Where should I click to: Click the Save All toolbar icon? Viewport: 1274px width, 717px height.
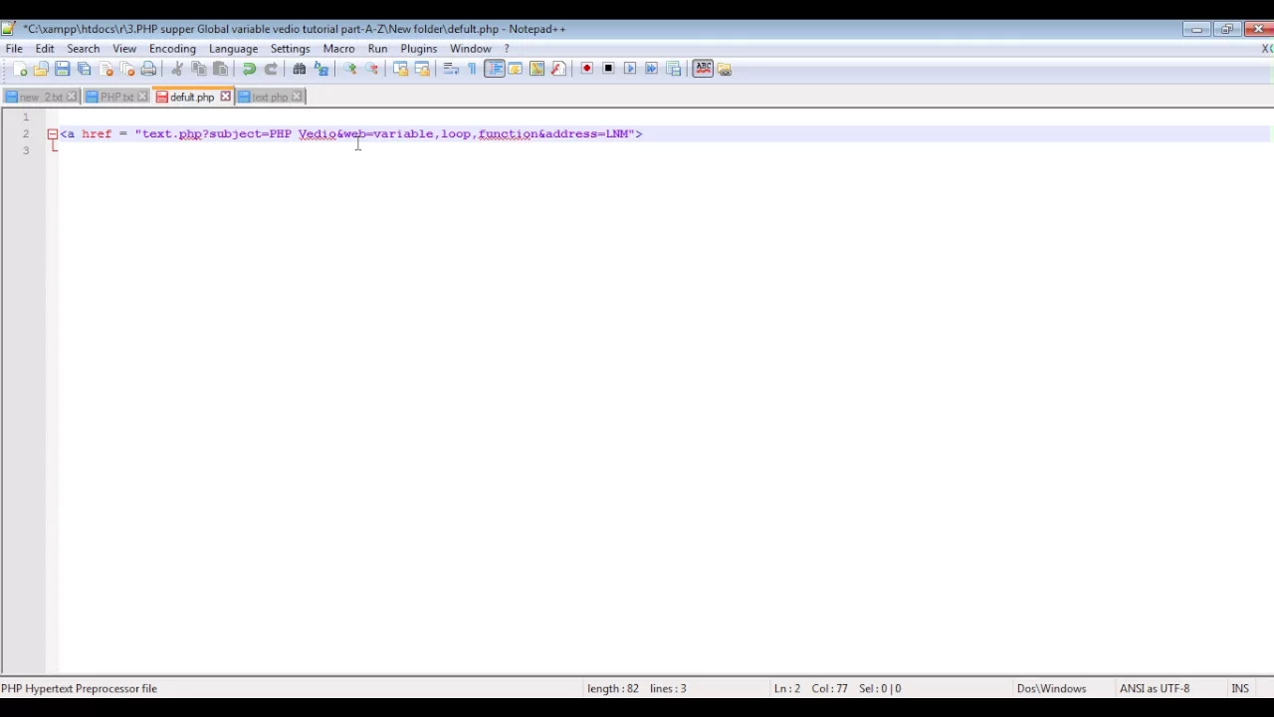point(85,69)
